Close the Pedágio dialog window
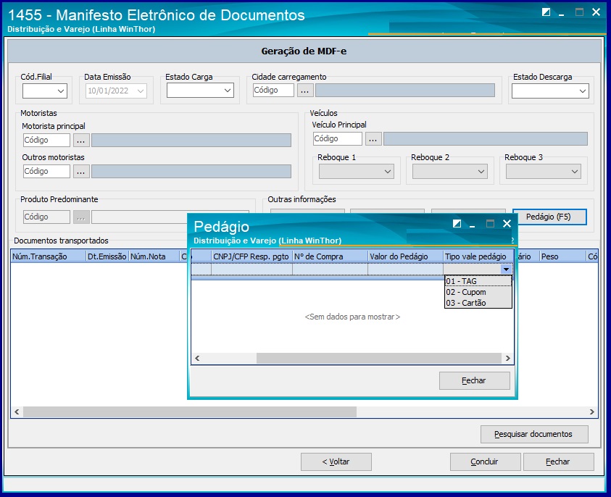The width and height of the screenshot is (611, 497). tap(507, 224)
